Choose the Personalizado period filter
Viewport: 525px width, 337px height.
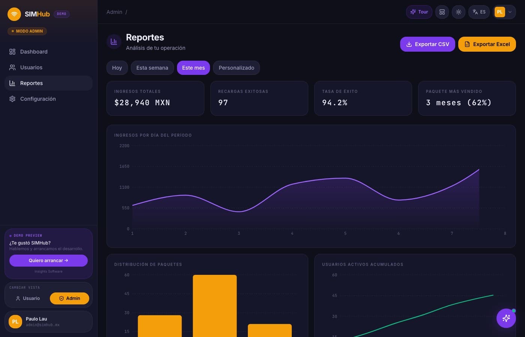coord(236,68)
